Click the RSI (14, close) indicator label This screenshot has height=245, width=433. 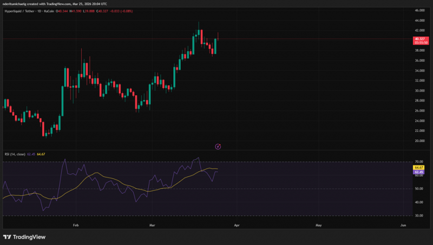pyautogui.click(x=15, y=154)
